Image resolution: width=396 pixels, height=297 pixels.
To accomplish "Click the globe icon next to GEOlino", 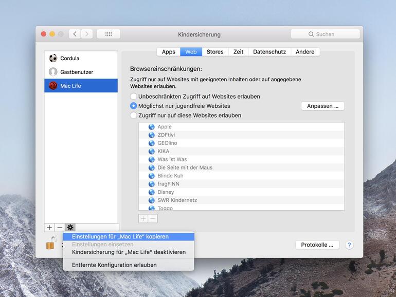I will coord(152,143).
